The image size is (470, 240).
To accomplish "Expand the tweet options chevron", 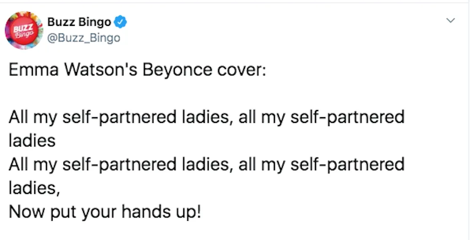I will [x=451, y=20].
